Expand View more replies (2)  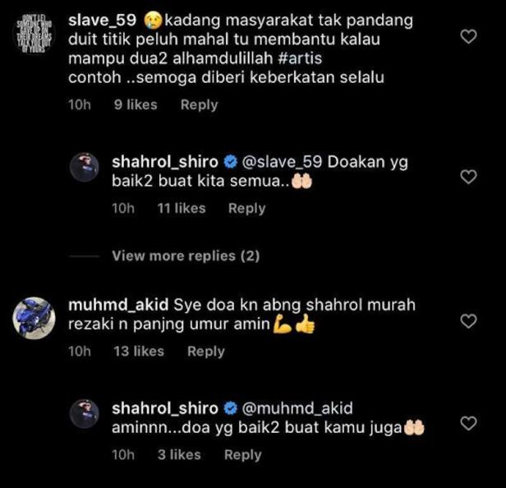tap(186, 256)
